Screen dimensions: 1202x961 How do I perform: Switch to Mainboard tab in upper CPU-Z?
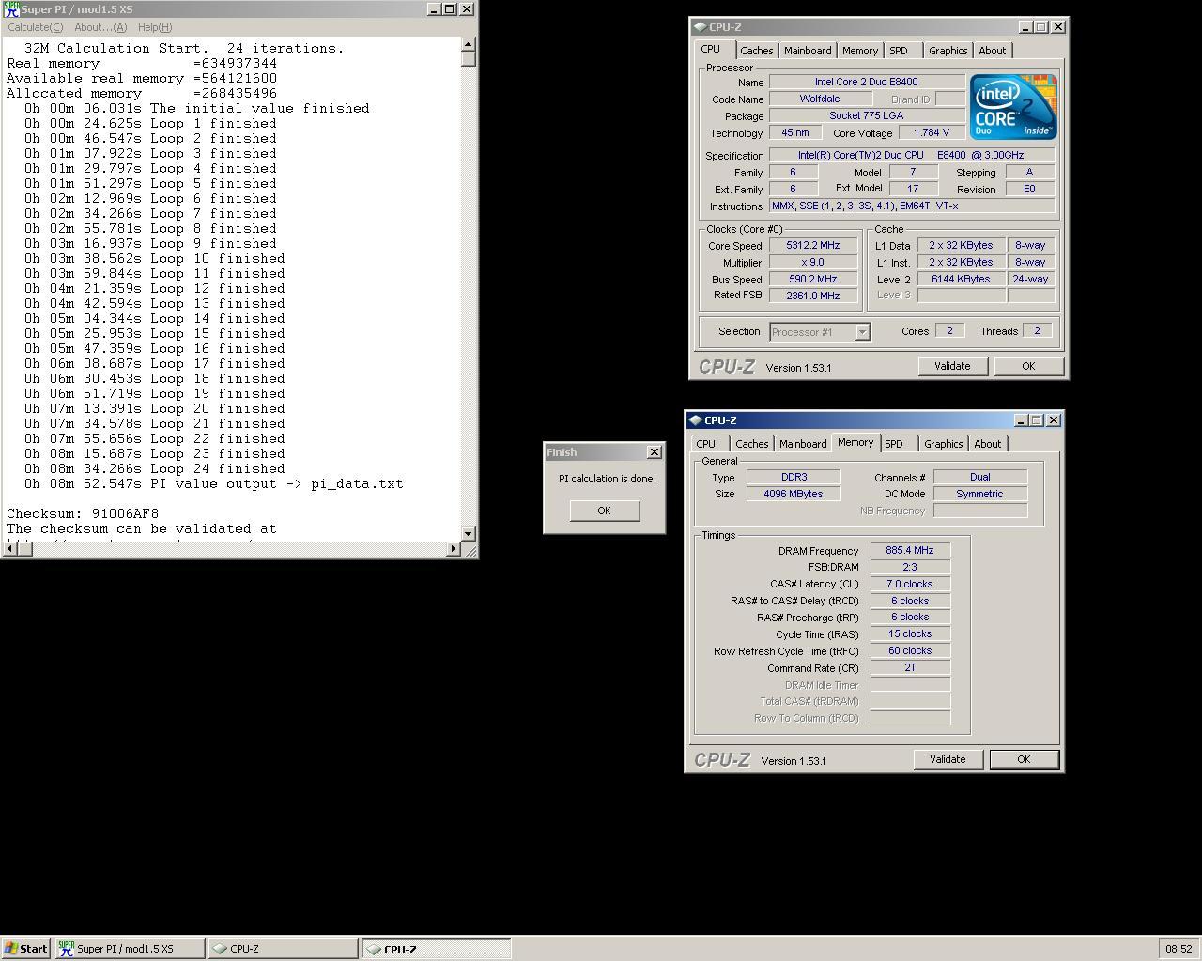pyautogui.click(x=808, y=51)
